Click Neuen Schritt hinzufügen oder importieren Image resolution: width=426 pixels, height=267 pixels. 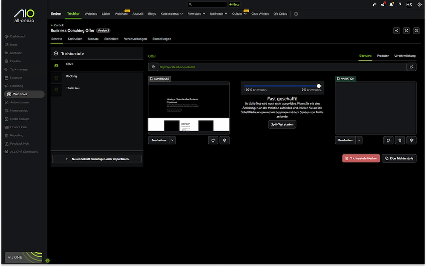[x=97, y=159]
